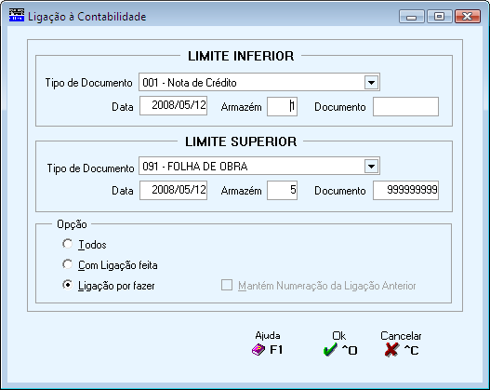Click the Documento field containing 999999999
Image resolution: width=490 pixels, height=390 pixels.
pyautogui.click(x=405, y=190)
